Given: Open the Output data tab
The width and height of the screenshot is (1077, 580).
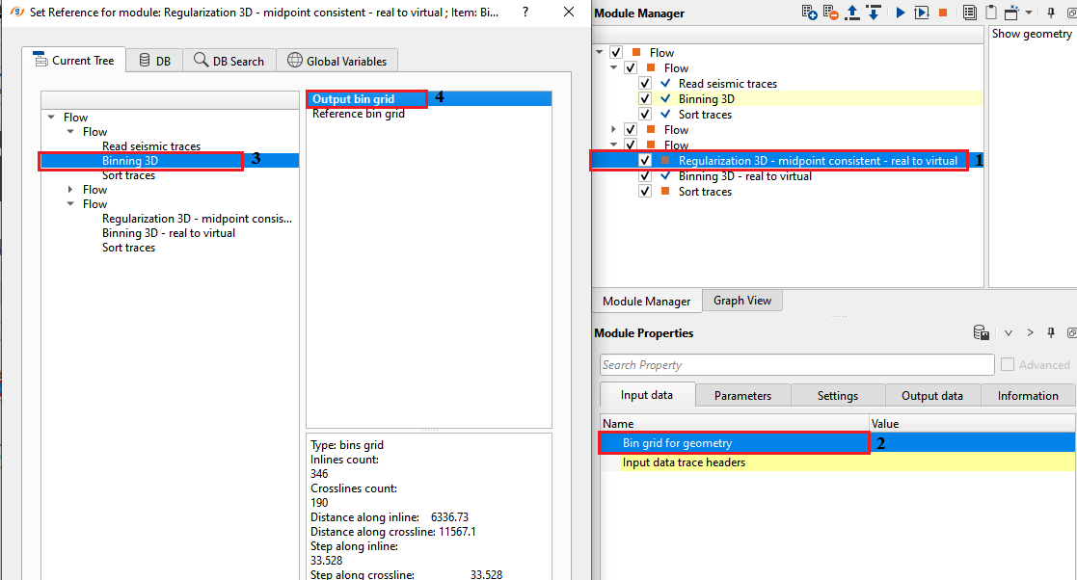Looking at the screenshot, I should (x=932, y=395).
